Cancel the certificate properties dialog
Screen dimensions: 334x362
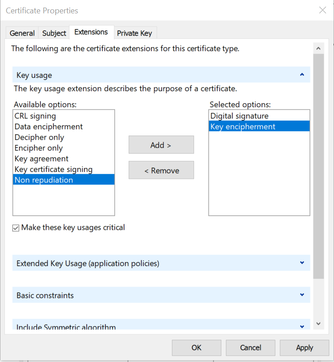tap(250, 347)
